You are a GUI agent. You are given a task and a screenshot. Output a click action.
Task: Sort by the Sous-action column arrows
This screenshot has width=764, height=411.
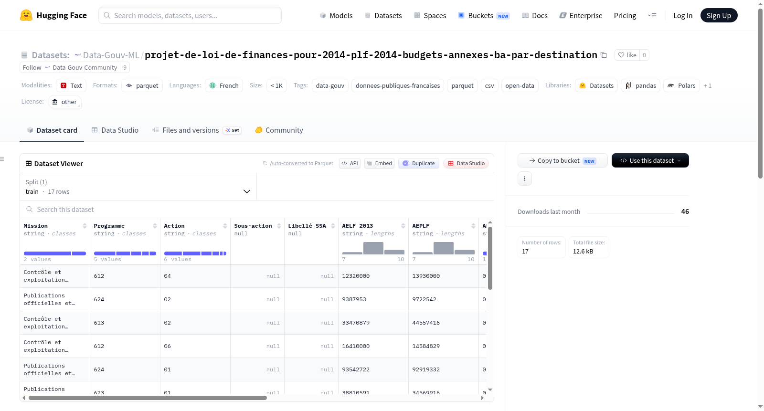click(x=279, y=226)
